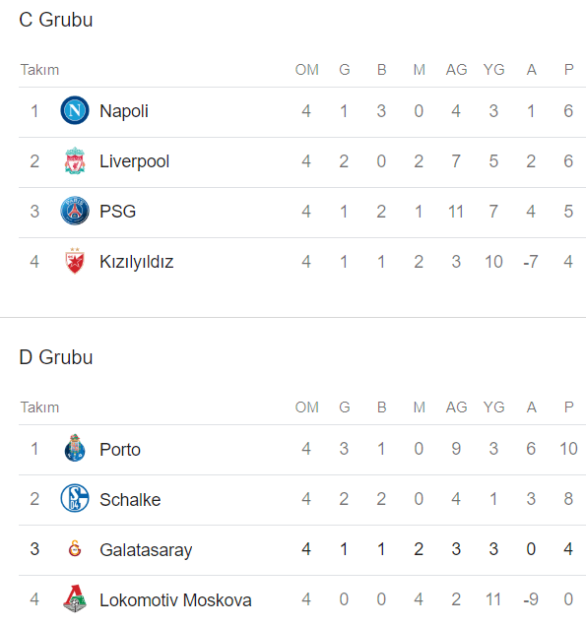Open the Napoli team link
The width and height of the screenshot is (586, 626).
(x=124, y=111)
